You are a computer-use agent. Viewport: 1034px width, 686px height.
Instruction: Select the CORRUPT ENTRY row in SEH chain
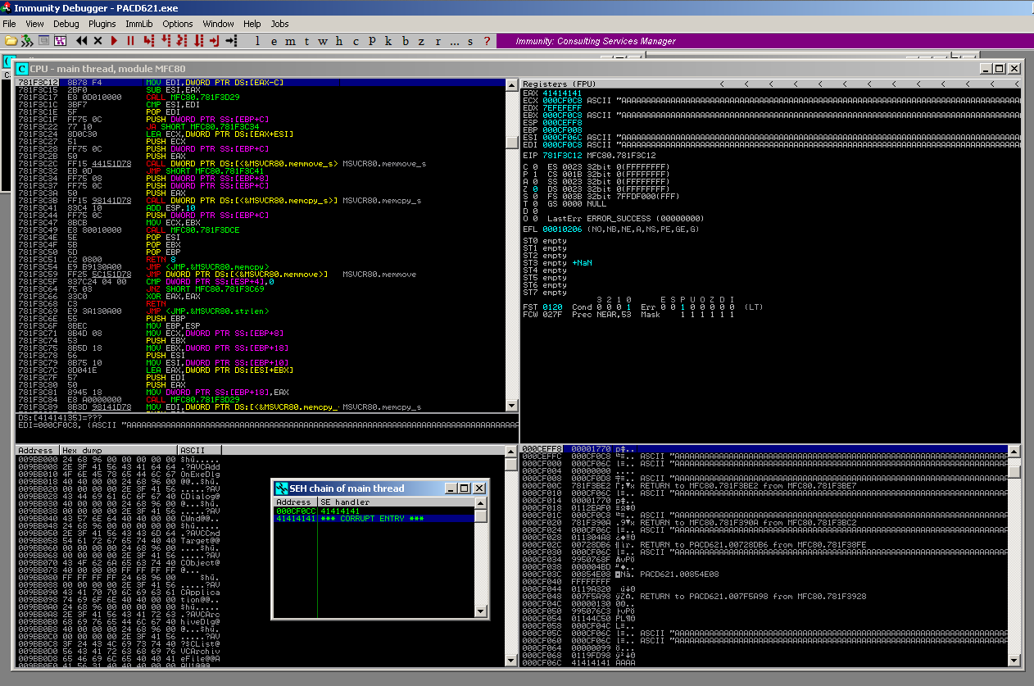[374, 519]
